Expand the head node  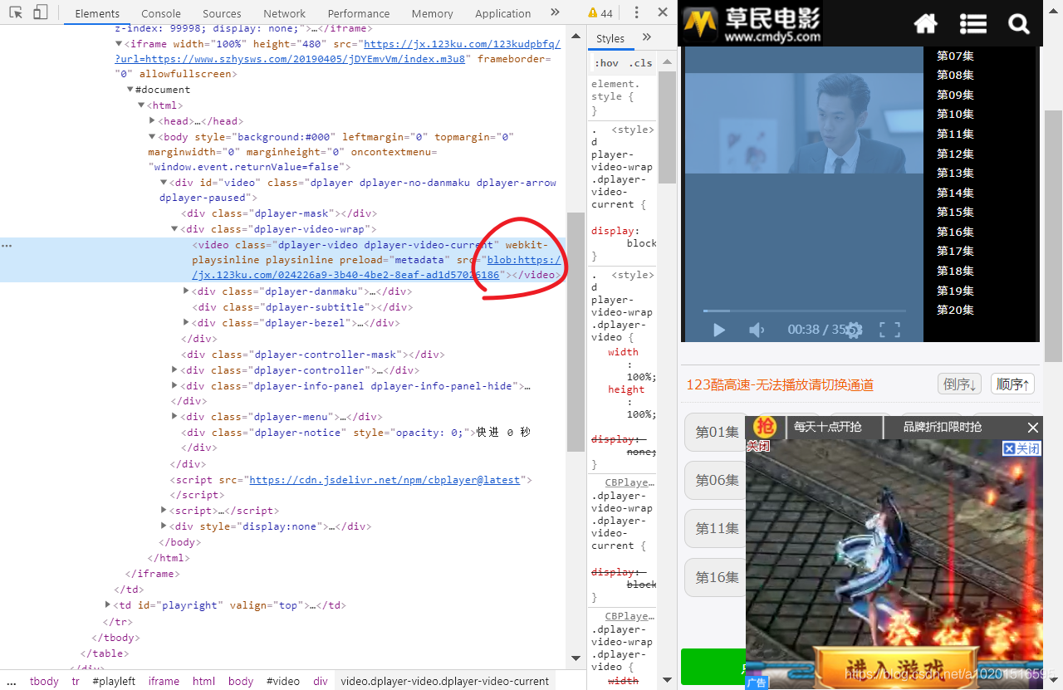click(152, 121)
